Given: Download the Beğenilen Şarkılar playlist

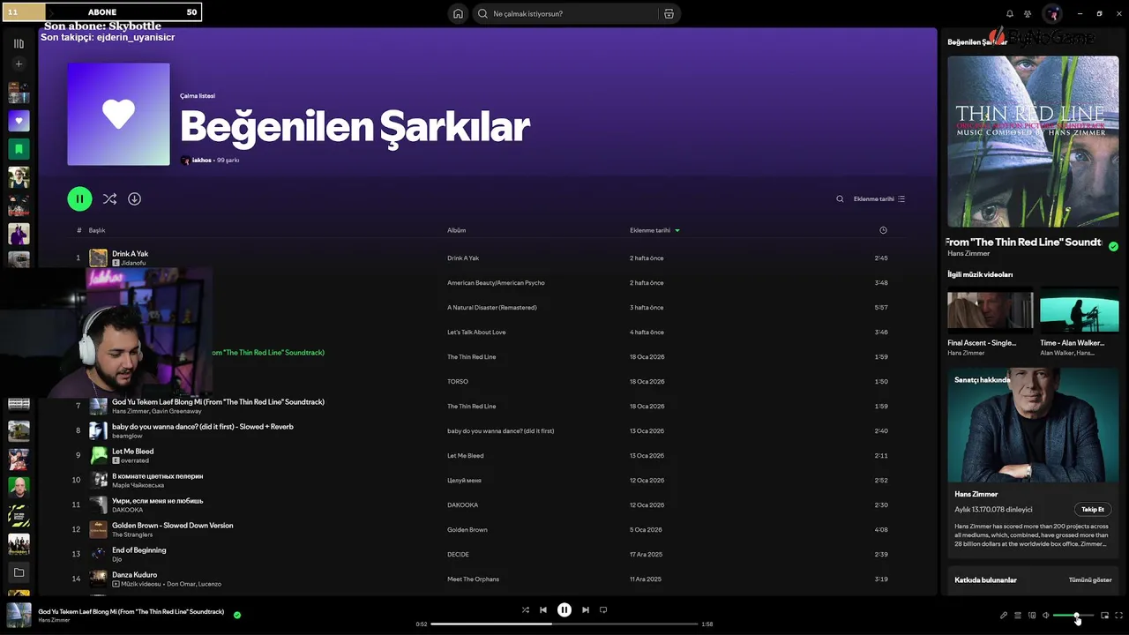Looking at the screenshot, I should [134, 199].
